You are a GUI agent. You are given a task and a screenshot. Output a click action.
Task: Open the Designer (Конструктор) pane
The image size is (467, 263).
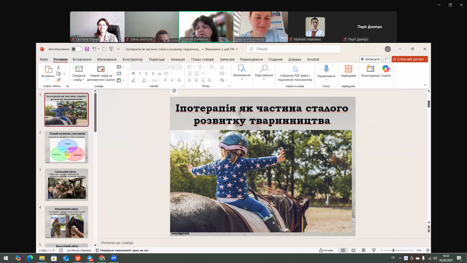pyautogui.click(x=370, y=72)
